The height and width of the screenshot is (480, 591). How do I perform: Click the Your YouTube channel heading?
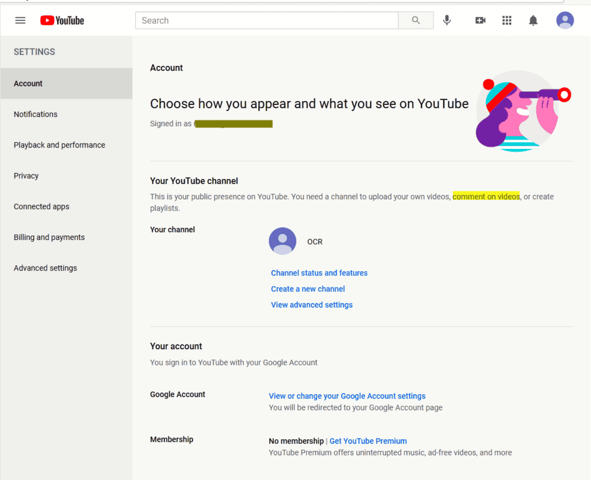194,181
